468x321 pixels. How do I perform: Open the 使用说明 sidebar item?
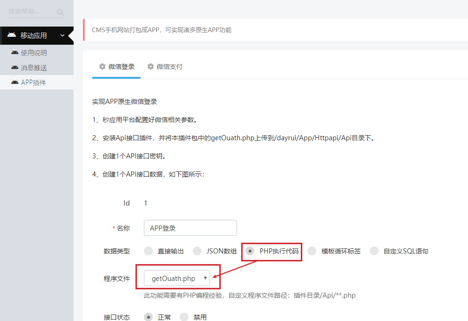pyautogui.click(x=37, y=53)
